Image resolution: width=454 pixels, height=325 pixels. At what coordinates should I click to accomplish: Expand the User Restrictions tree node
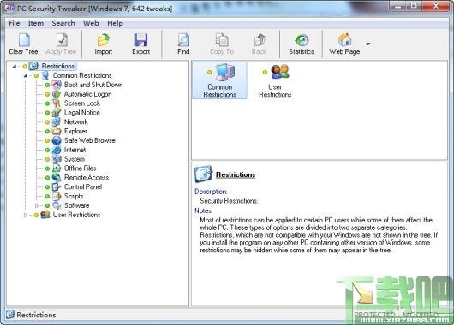pos(26,215)
